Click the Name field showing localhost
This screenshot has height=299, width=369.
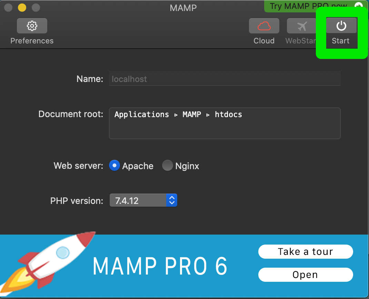tap(225, 79)
